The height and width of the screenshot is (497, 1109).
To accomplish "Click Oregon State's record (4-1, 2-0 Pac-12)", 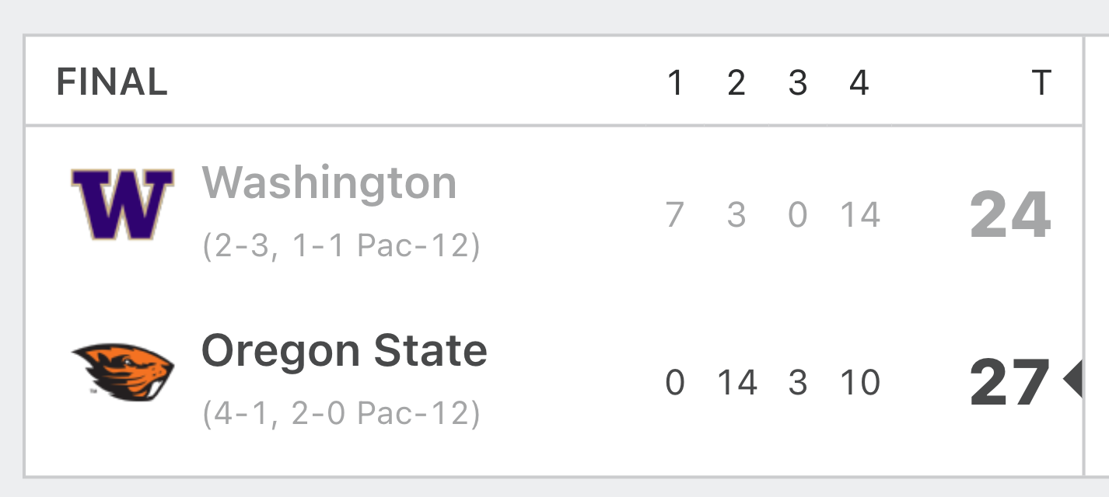I will tap(341, 414).
